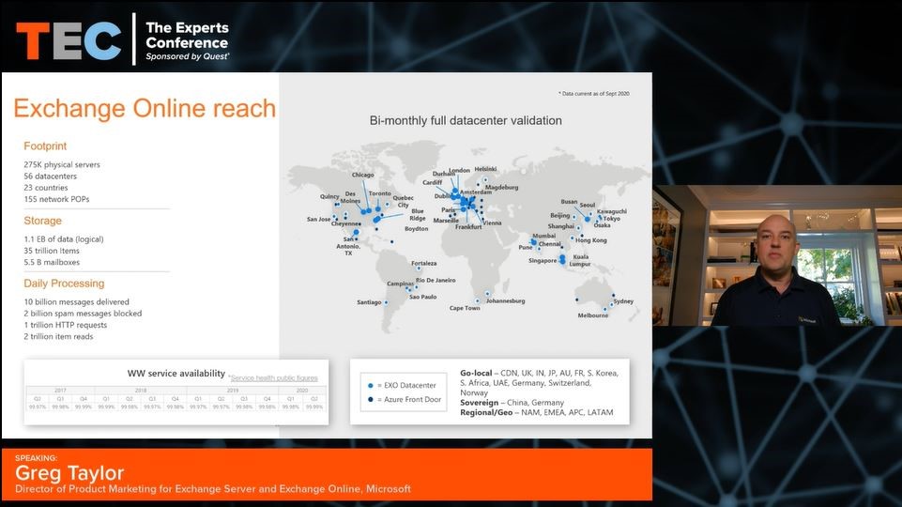Open 'Service health public figures' link
The height and width of the screenshot is (507, 902).
point(274,378)
